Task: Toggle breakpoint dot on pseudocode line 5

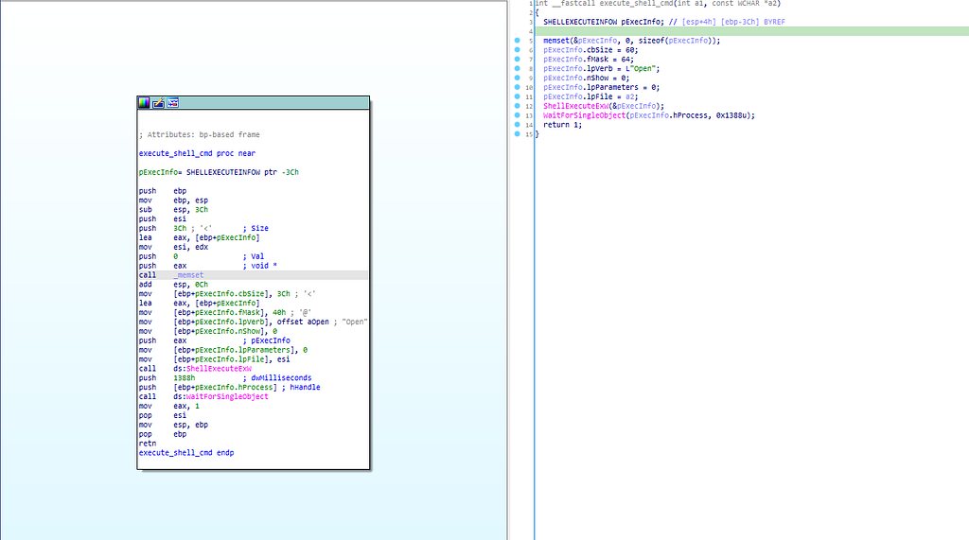Action: point(518,41)
